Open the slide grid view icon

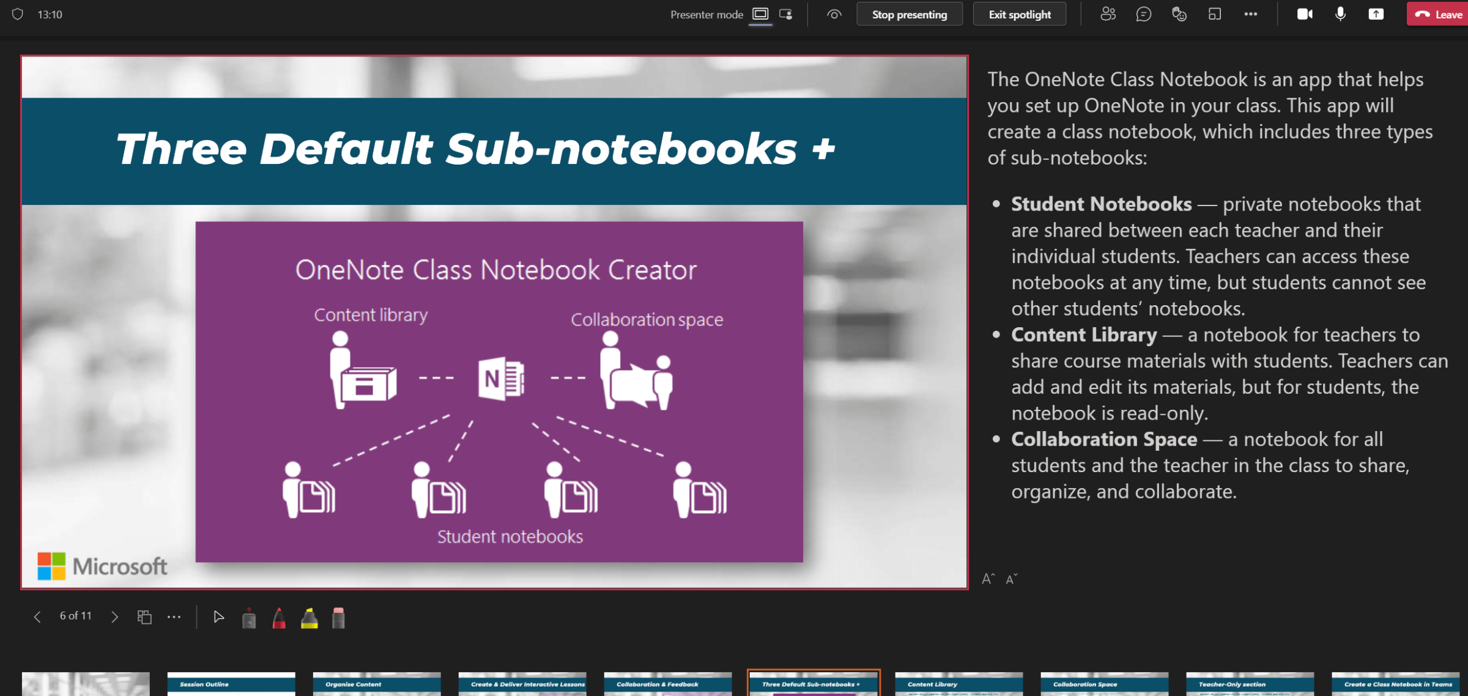pyautogui.click(x=144, y=617)
